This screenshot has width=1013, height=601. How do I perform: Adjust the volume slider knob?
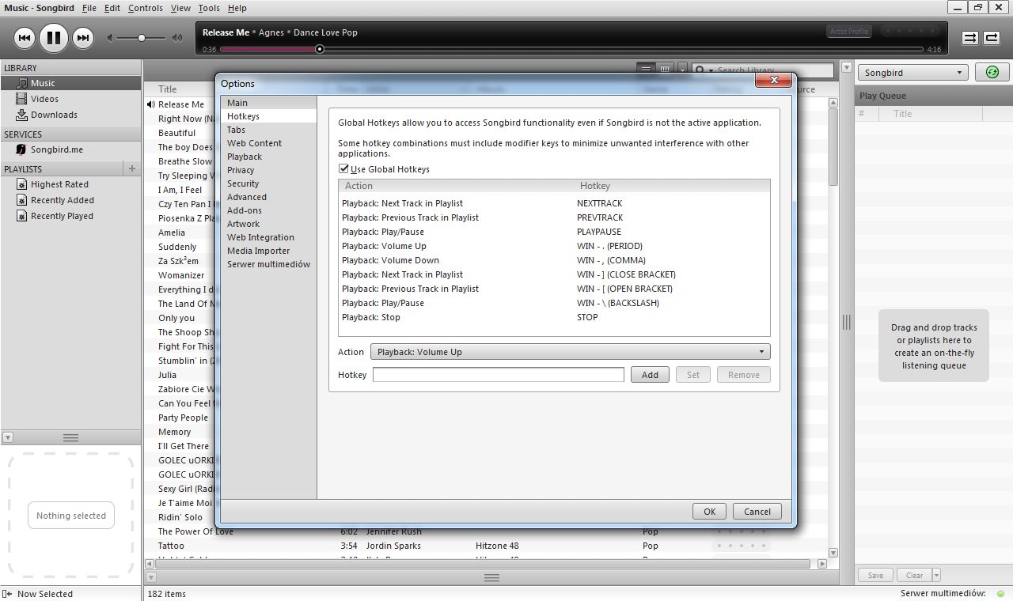[142, 37]
